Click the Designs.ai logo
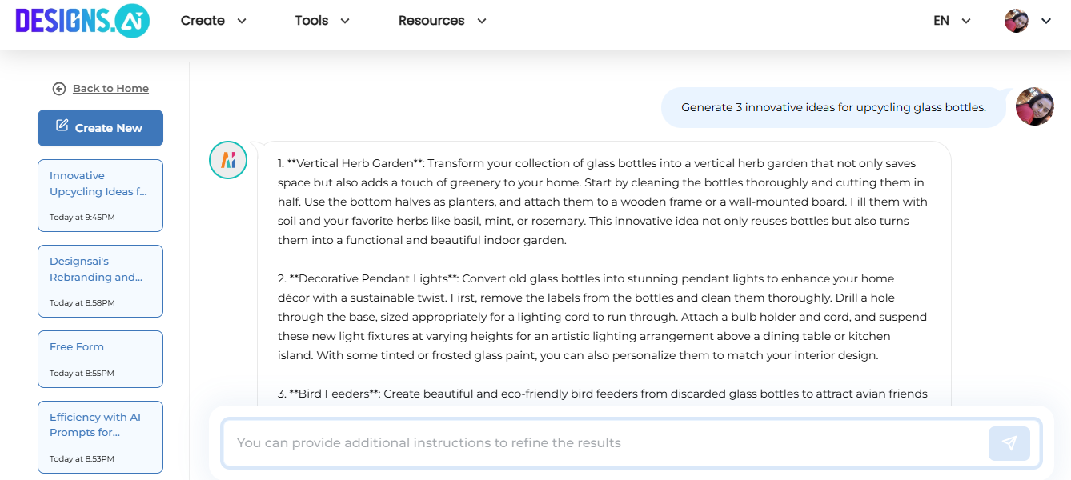1071x480 pixels. pos(82,21)
